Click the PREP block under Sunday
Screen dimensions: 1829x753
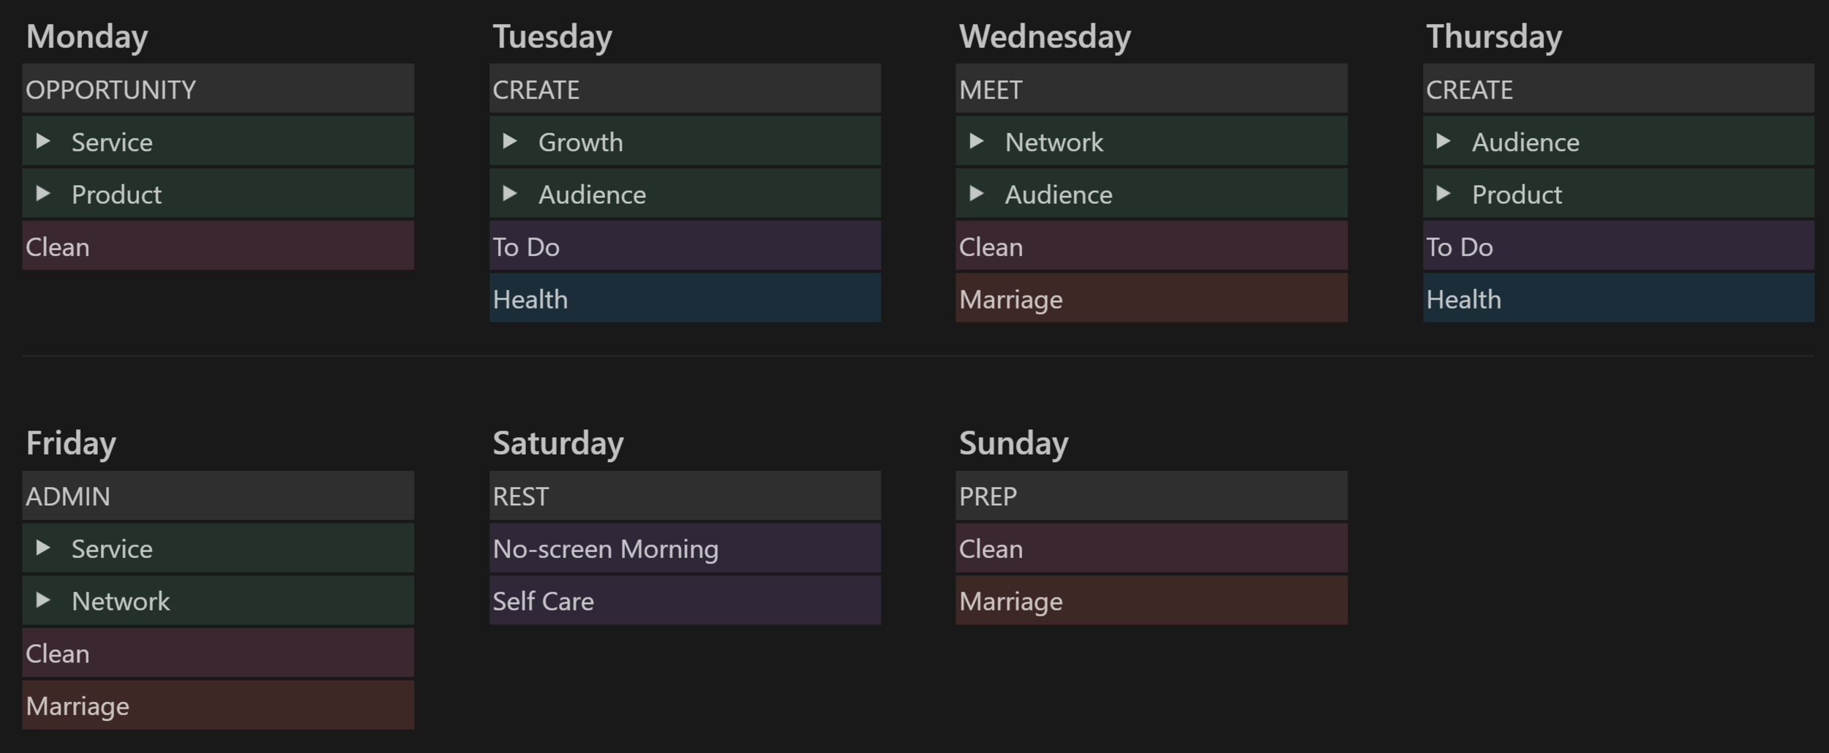[1152, 496]
